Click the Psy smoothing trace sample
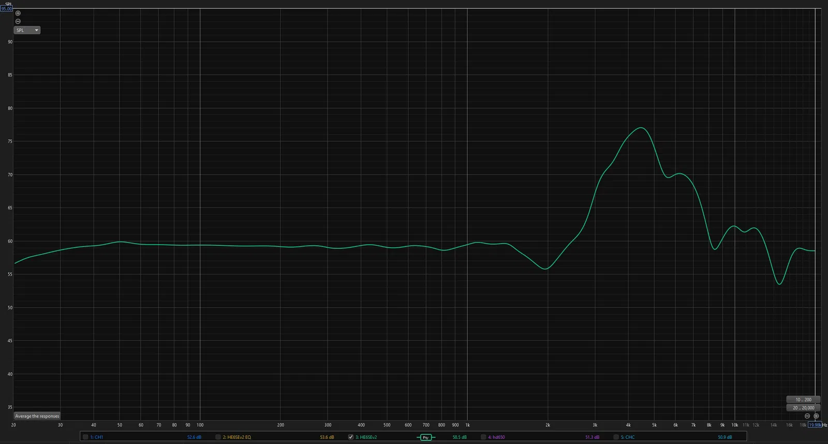This screenshot has width=828, height=444. tap(426, 437)
